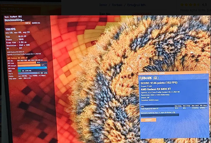Click the SUBMIT button in score dialog
This screenshot has height=143, width=211.
point(149,120)
